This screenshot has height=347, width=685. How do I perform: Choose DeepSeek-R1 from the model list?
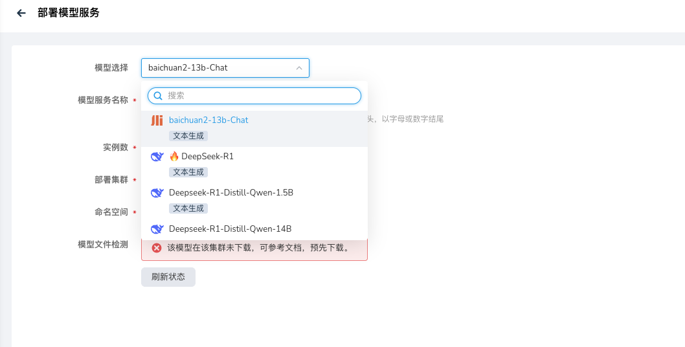pos(207,157)
